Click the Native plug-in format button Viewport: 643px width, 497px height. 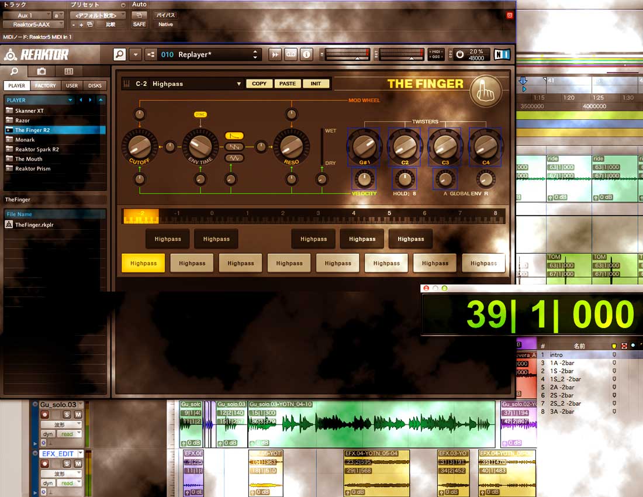click(x=165, y=25)
